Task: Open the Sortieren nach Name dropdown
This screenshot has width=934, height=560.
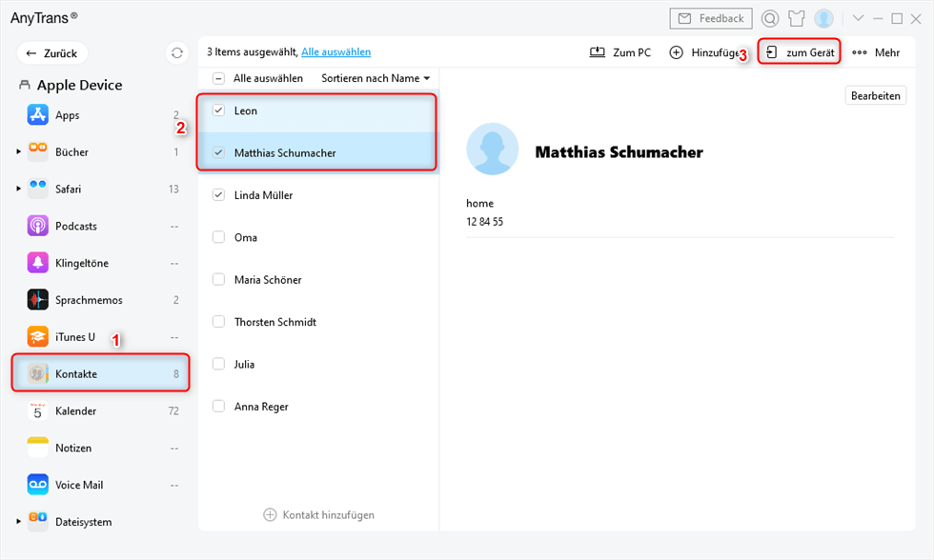Action: [376, 78]
